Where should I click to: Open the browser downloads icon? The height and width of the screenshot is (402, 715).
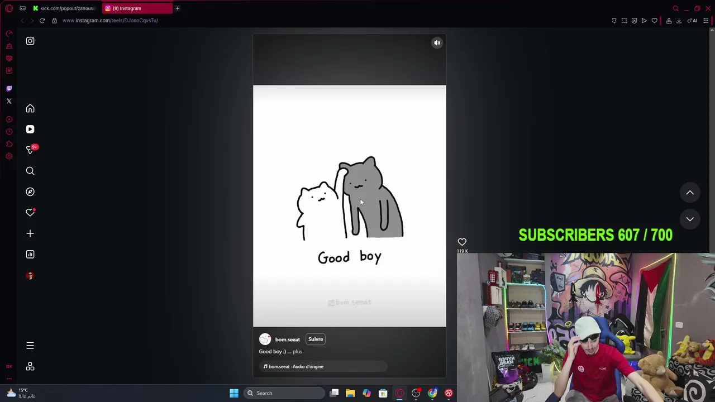coord(679,21)
